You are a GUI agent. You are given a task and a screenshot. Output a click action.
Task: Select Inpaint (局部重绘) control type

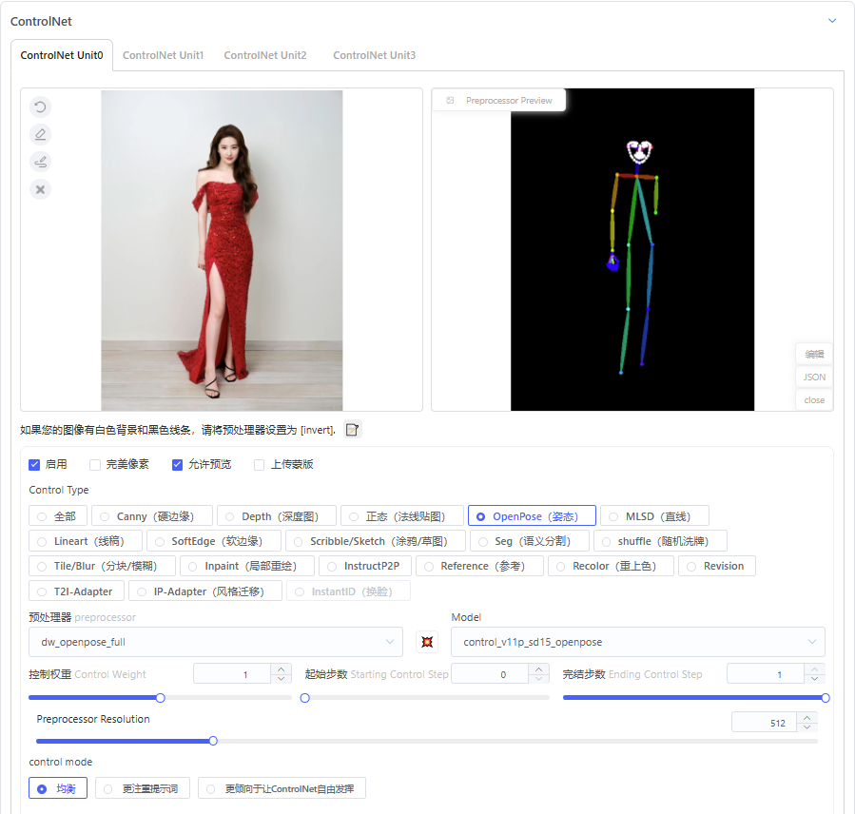coord(247,566)
